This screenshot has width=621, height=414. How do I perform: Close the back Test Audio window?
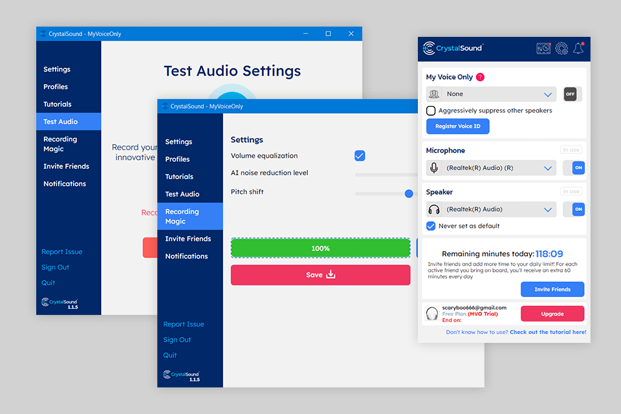coord(351,34)
